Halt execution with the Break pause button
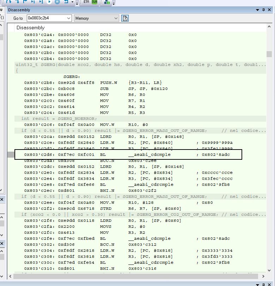 point(57,2)
